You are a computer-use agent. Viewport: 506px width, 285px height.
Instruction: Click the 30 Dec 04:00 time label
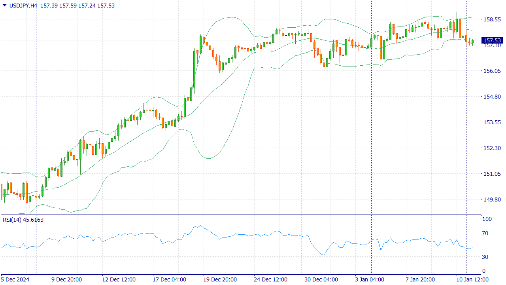[x=321, y=279]
